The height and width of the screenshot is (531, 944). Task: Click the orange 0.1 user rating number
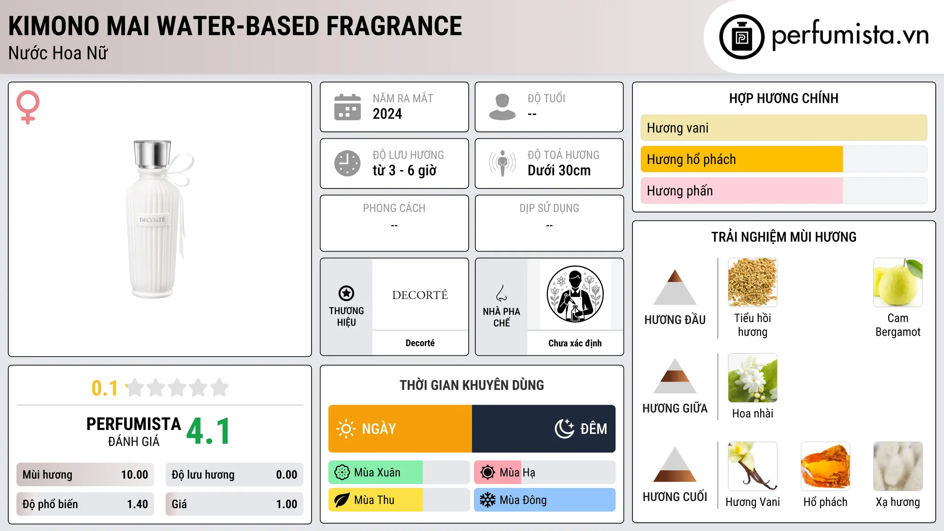(x=105, y=388)
